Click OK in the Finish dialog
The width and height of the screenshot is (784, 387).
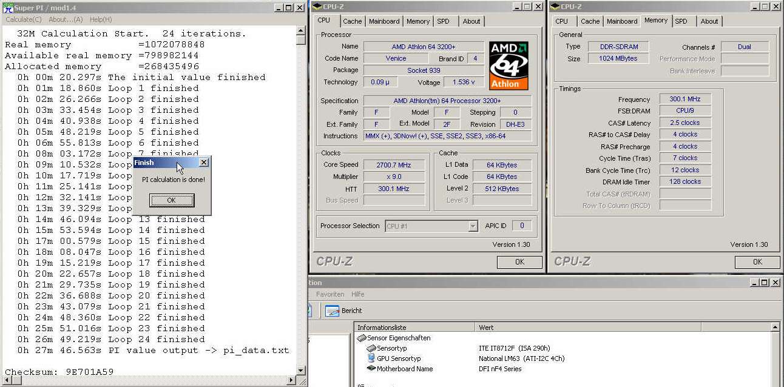[172, 200]
